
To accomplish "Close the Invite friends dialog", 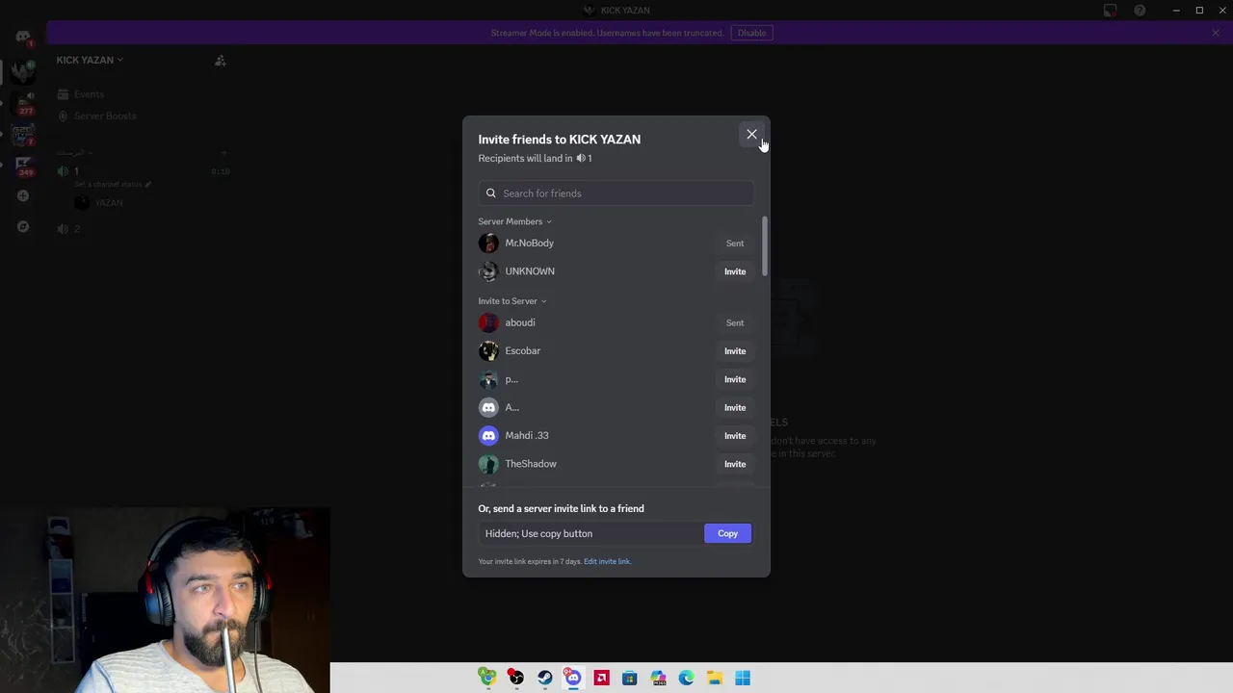I will click(751, 135).
